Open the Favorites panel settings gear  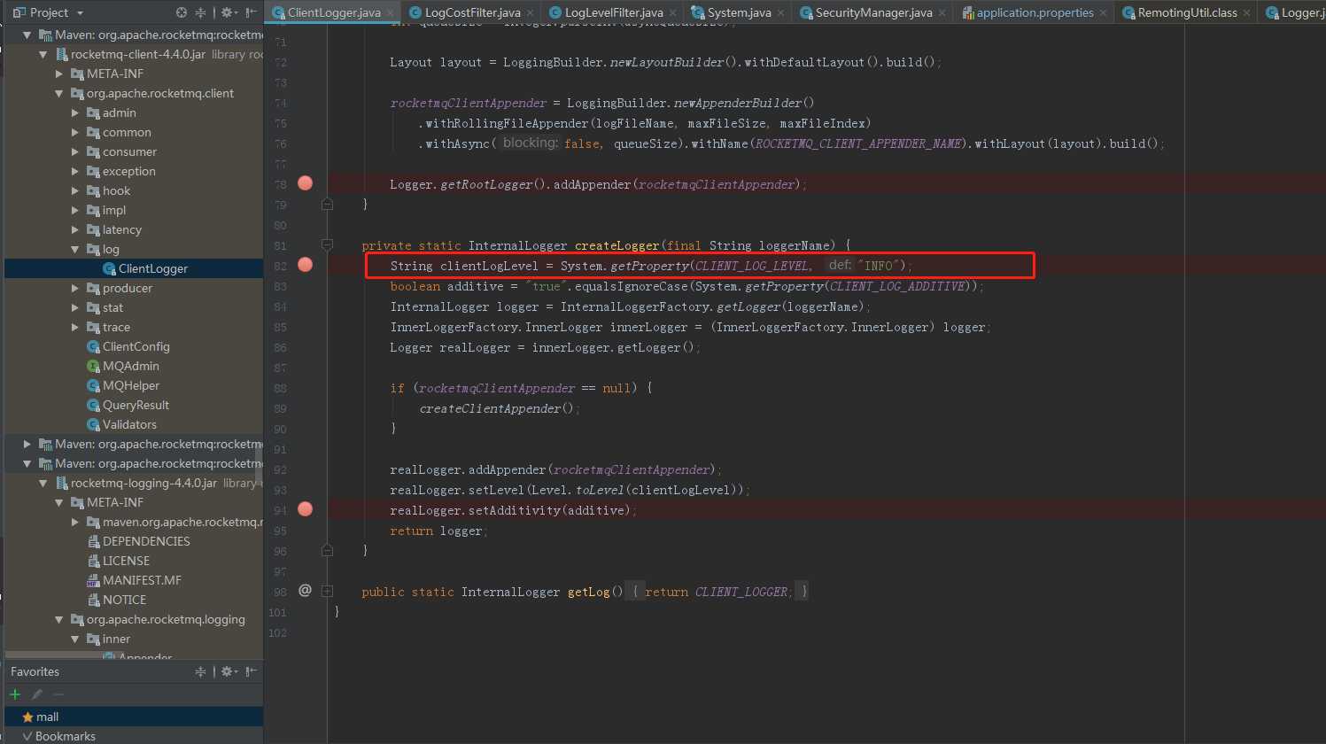[229, 671]
